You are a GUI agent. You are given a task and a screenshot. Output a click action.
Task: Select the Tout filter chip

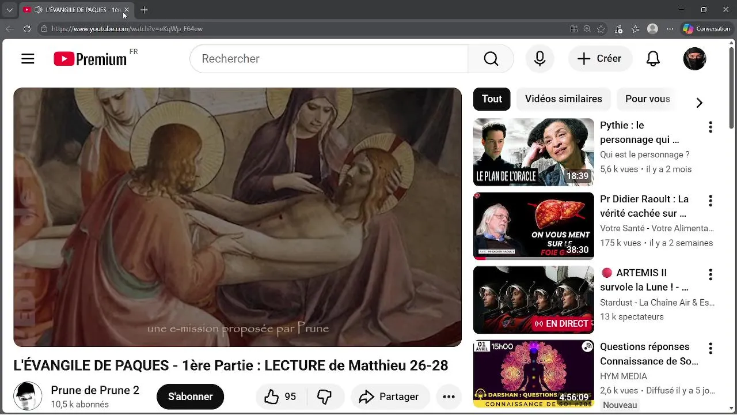point(492,99)
